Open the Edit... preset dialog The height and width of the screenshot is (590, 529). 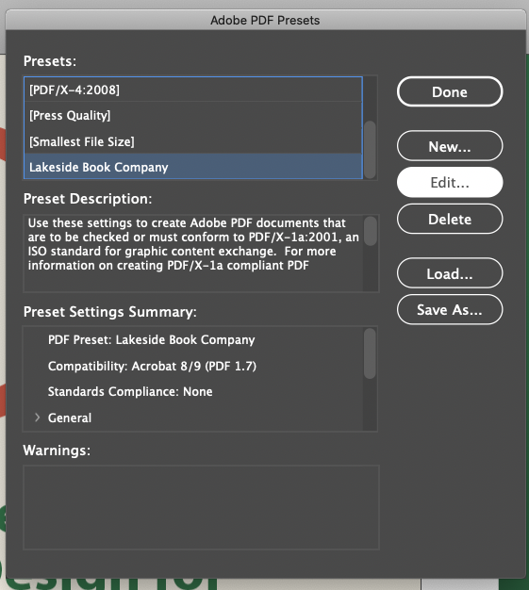click(450, 183)
